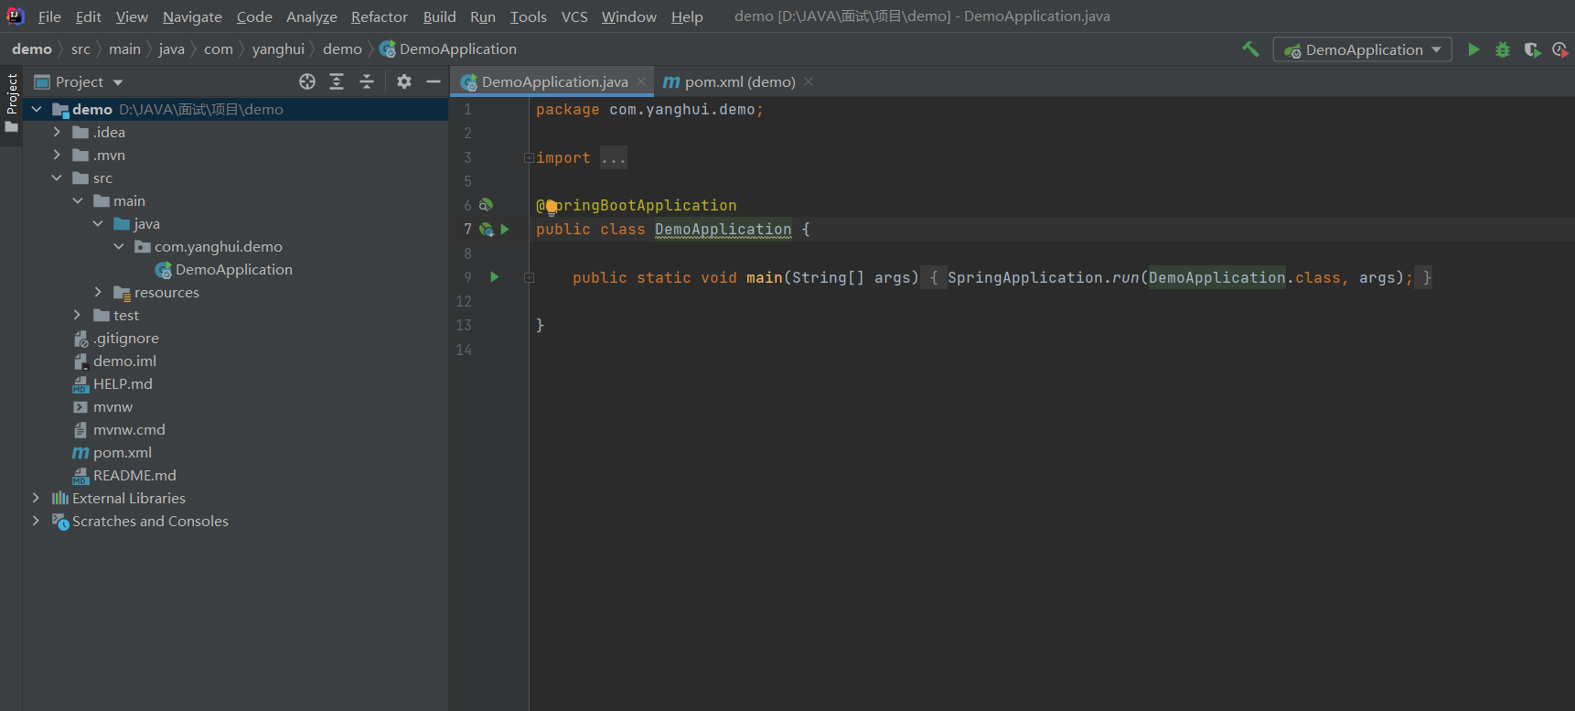
Task: Open the Run menu
Action: [483, 16]
